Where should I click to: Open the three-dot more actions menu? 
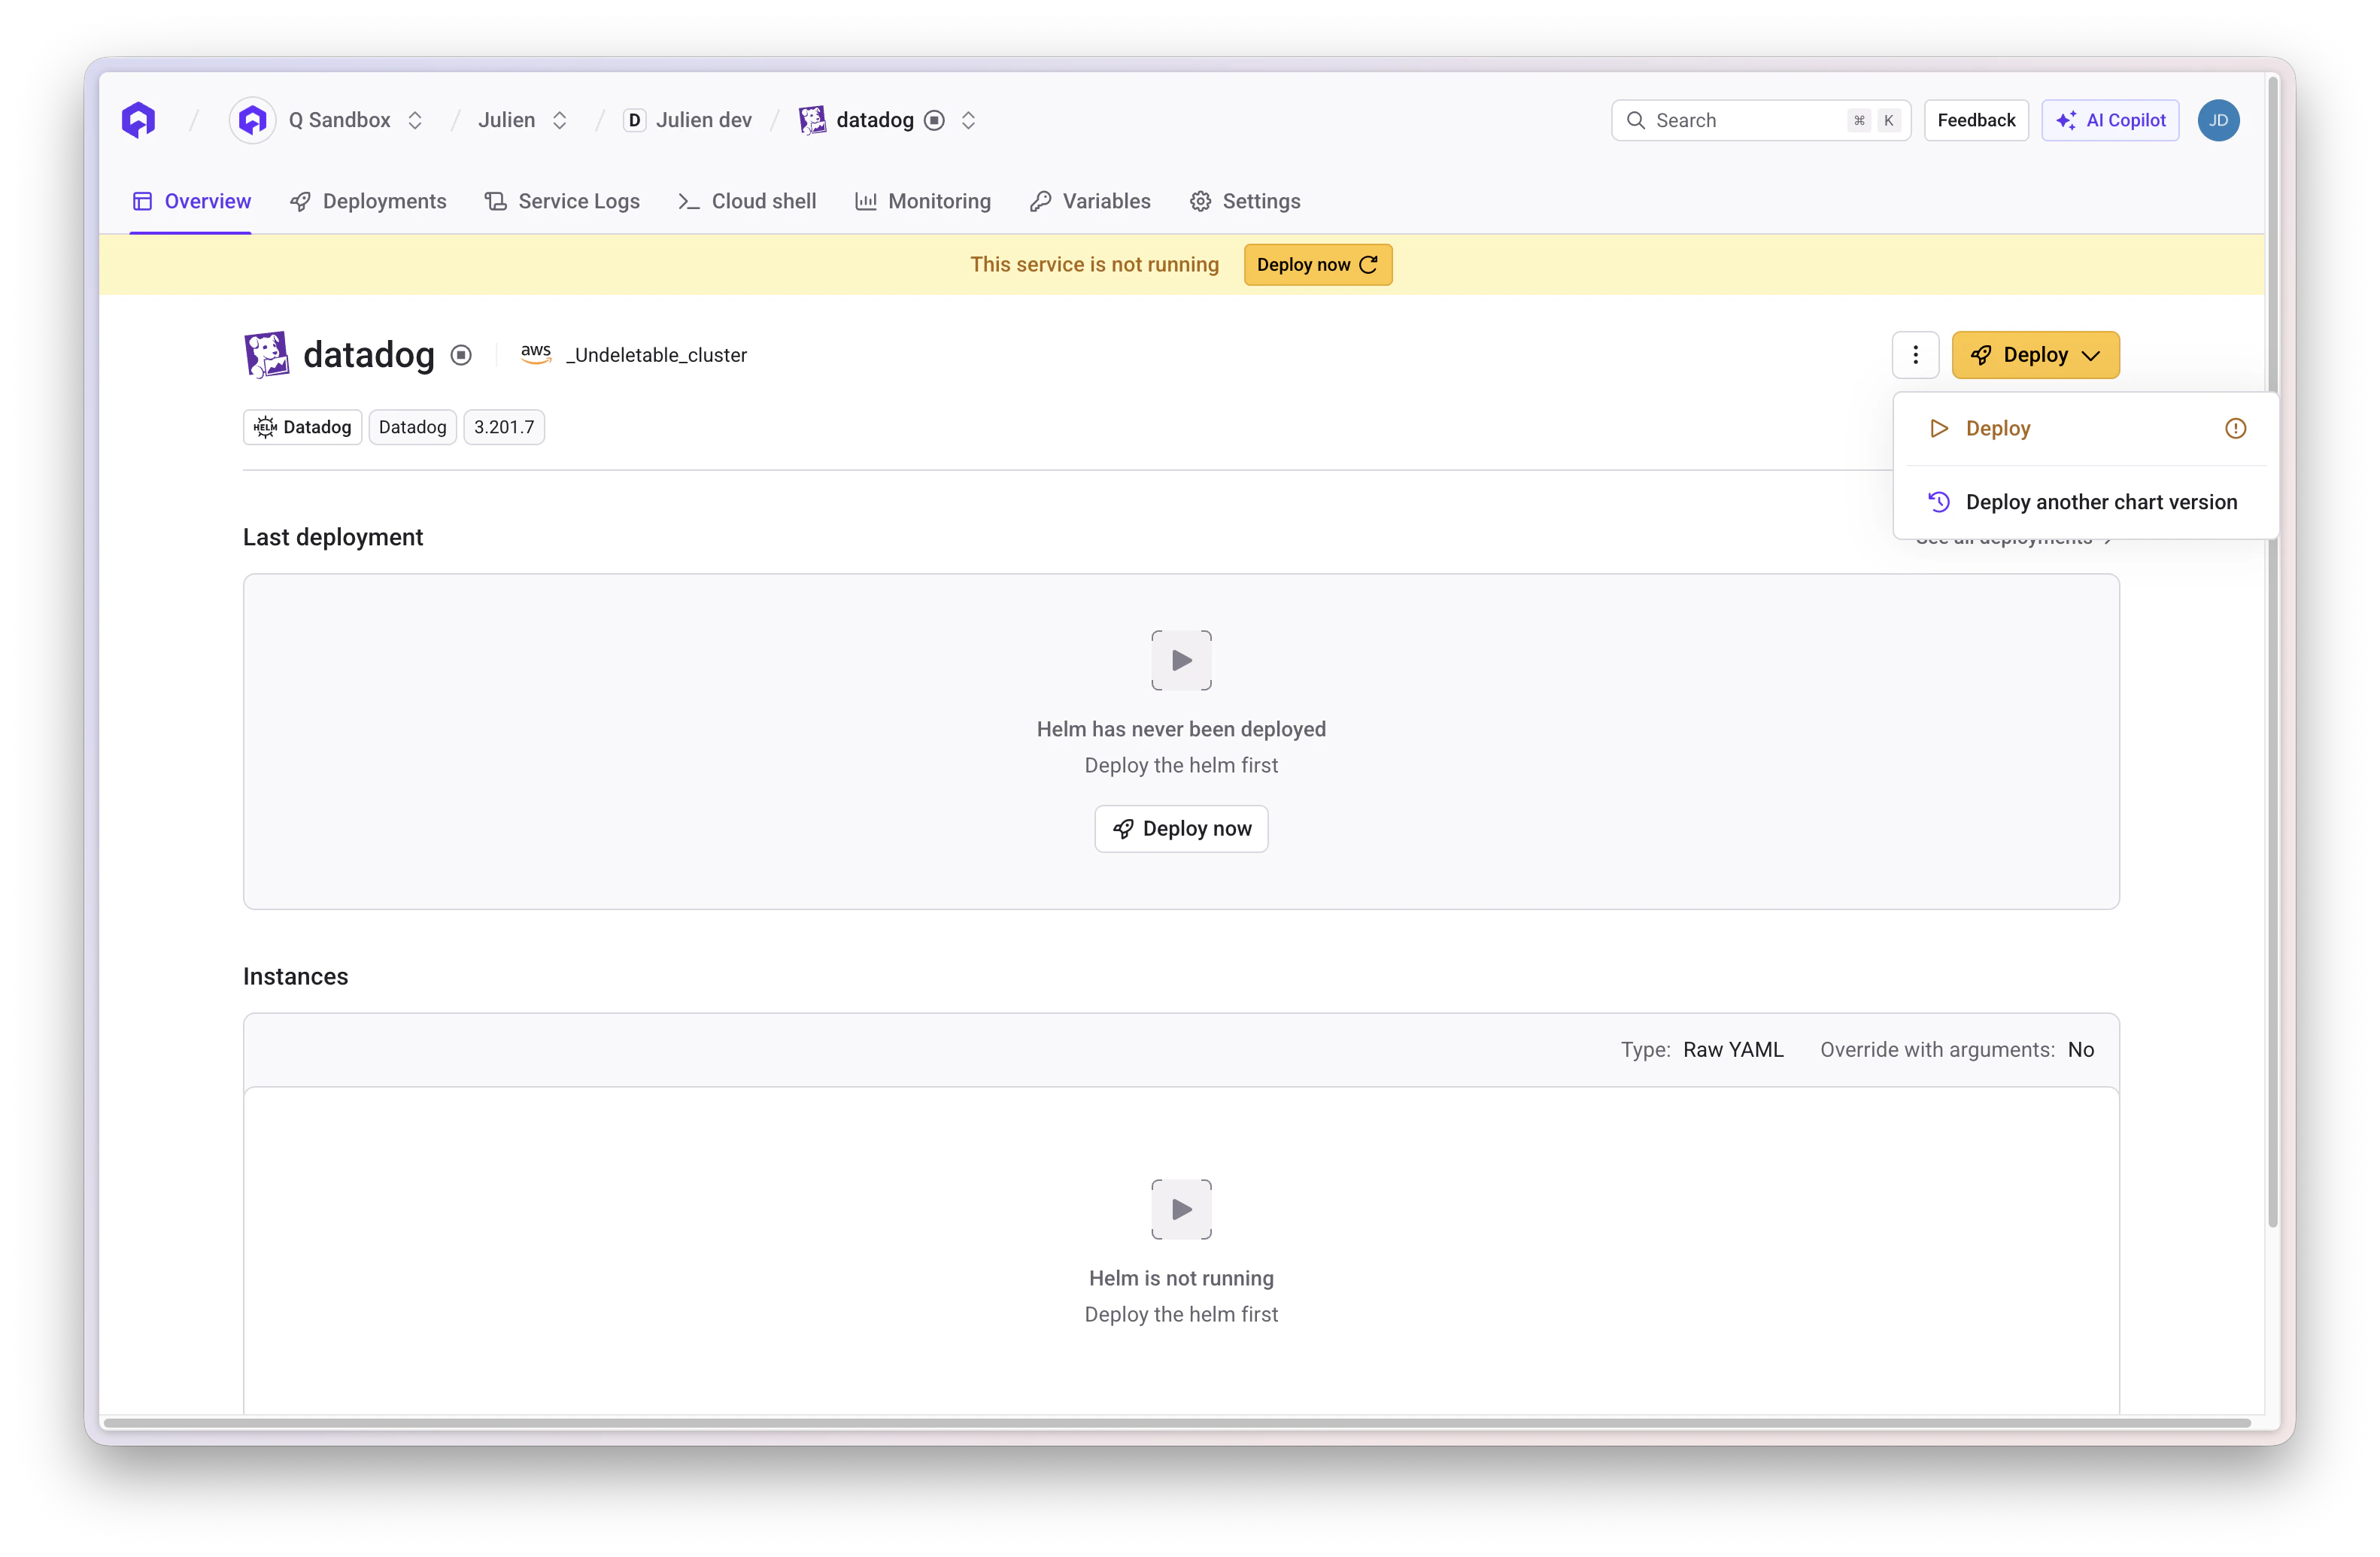click(1915, 355)
